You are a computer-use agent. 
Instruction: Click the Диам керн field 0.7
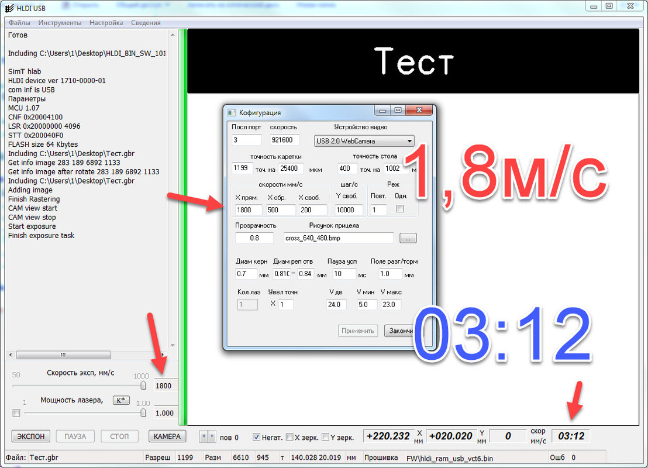[246, 274]
